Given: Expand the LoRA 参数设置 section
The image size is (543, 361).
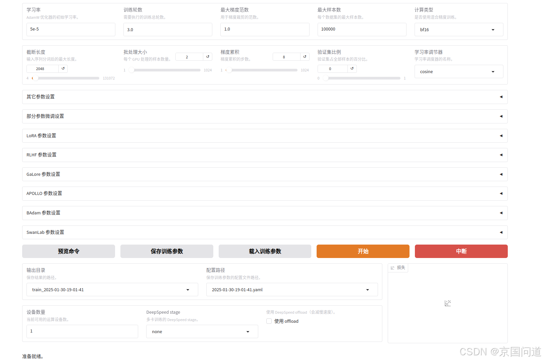Looking at the screenshot, I should (265, 136).
